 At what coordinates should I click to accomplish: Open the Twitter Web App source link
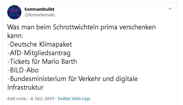pos(74,99)
